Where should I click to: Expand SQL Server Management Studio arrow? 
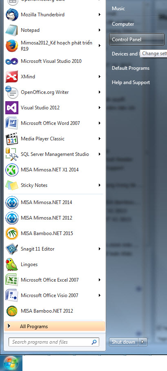[x=100, y=154]
